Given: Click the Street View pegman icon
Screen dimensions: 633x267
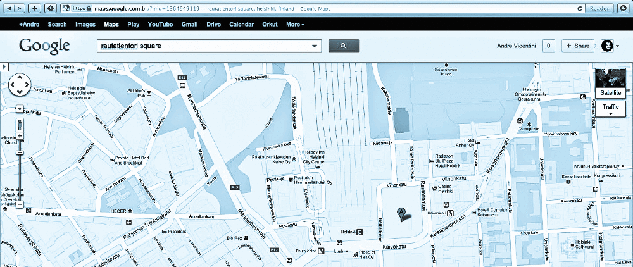Looking at the screenshot, I should click(20, 123).
